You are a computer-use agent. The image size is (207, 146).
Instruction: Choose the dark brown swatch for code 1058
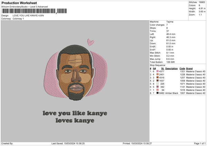[x=158, y=81]
